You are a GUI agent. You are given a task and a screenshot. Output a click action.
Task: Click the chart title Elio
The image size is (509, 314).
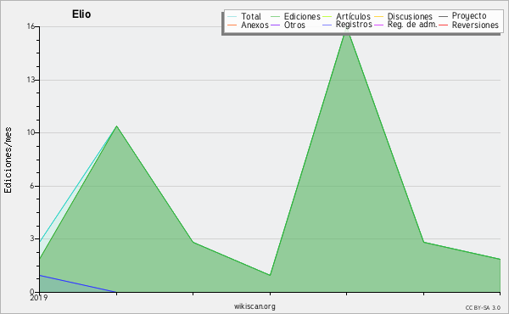point(81,14)
